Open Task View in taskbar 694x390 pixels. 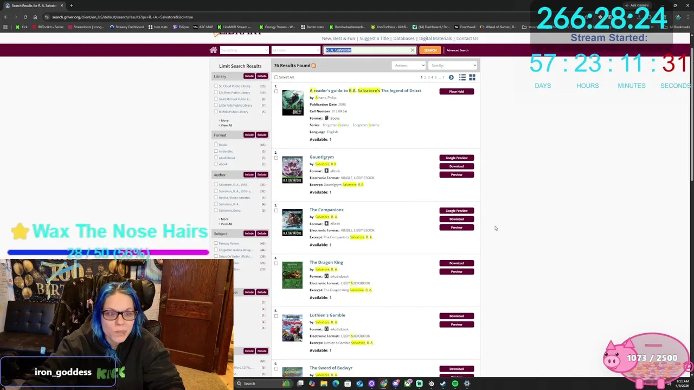[x=300, y=383]
